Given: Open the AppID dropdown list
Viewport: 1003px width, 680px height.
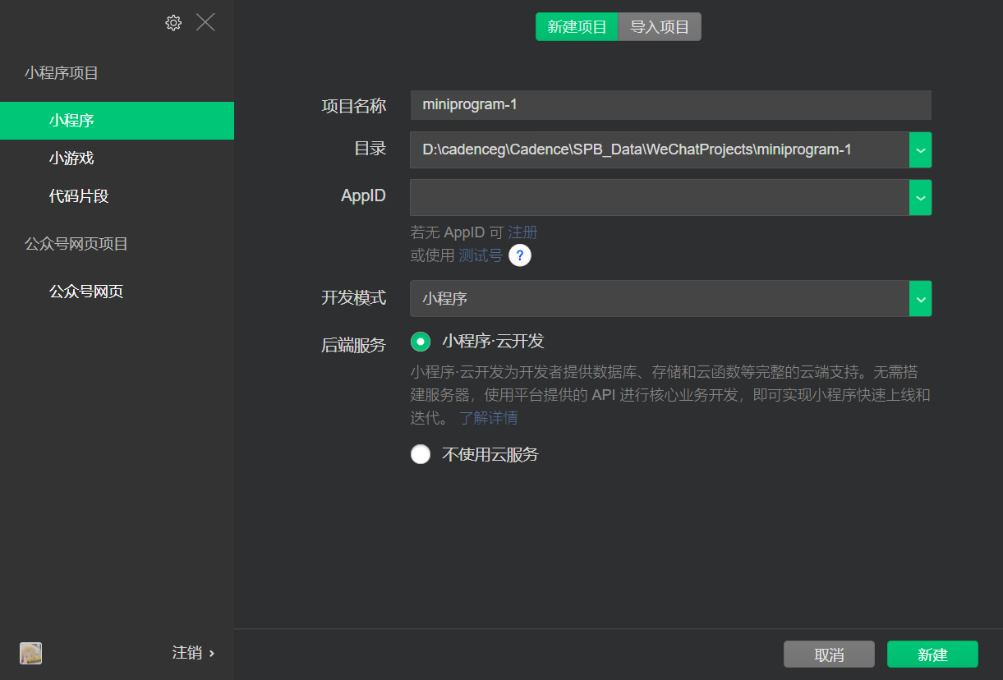Looking at the screenshot, I should pyautogui.click(x=921, y=197).
